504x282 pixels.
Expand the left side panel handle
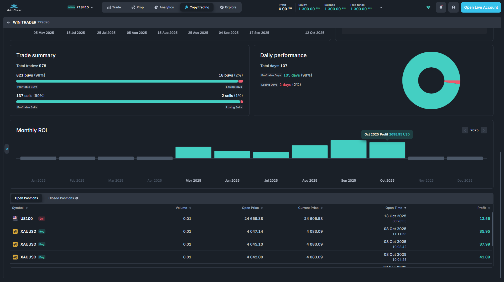(7, 149)
